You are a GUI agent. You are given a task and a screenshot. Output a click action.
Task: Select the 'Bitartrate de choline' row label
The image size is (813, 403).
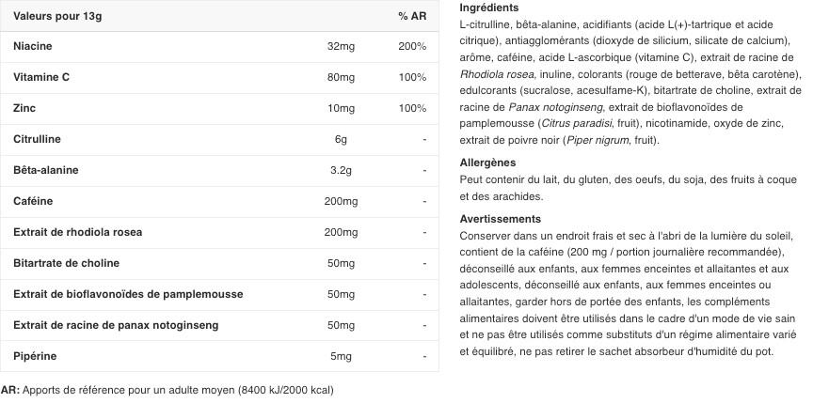(67, 263)
